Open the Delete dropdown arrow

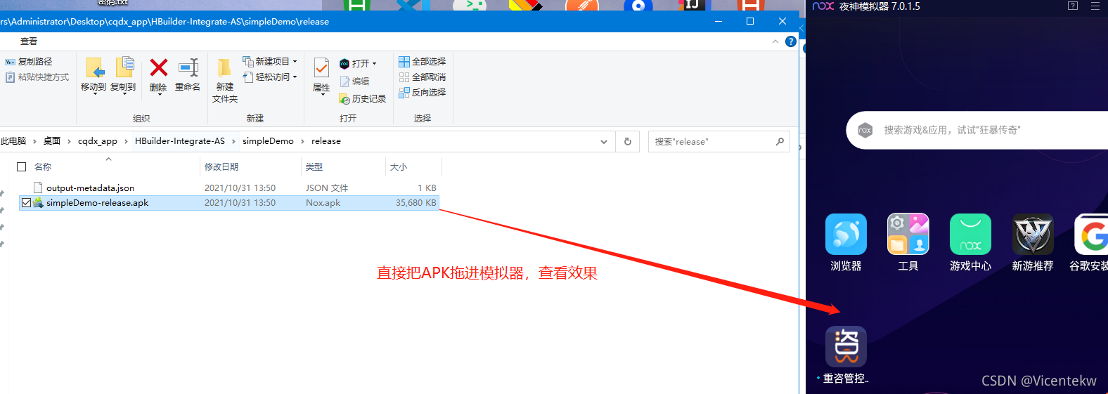coord(160,94)
